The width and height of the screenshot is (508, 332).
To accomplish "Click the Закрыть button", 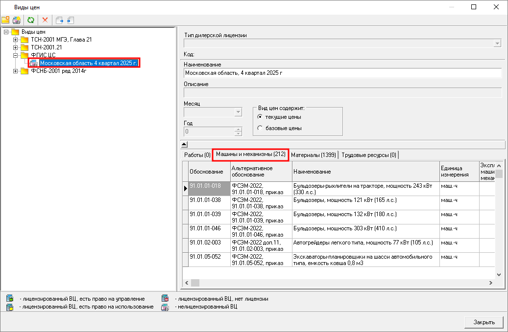I will [484, 322].
